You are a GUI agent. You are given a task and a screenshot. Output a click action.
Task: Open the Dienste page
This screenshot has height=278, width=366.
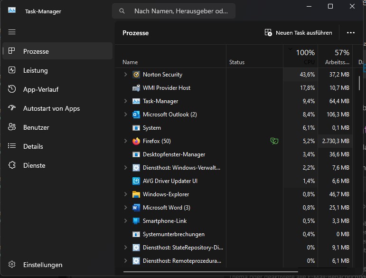click(x=57, y=165)
